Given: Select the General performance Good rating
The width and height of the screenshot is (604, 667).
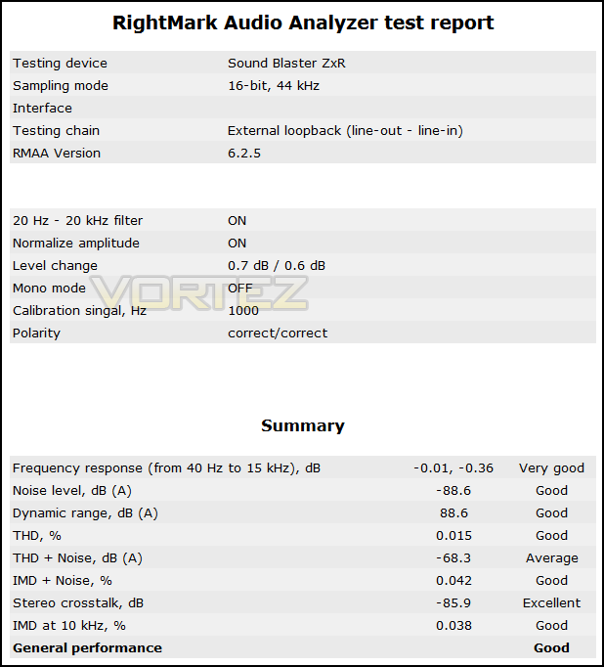Looking at the screenshot, I should 551,647.
